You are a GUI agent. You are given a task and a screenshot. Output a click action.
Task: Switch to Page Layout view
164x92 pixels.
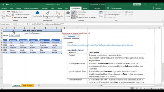[x=137, y=88]
